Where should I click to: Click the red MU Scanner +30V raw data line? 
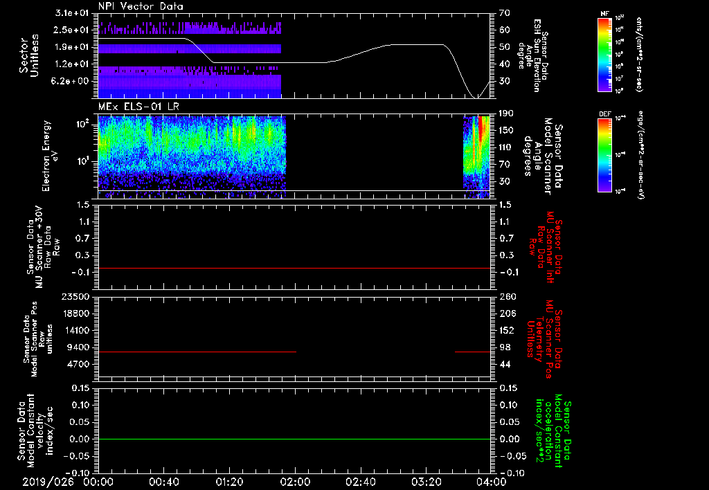coord(294,269)
